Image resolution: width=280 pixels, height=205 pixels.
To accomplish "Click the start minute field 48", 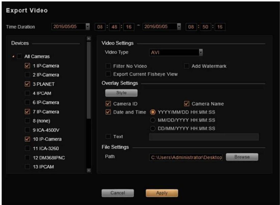I will (x=114, y=27).
